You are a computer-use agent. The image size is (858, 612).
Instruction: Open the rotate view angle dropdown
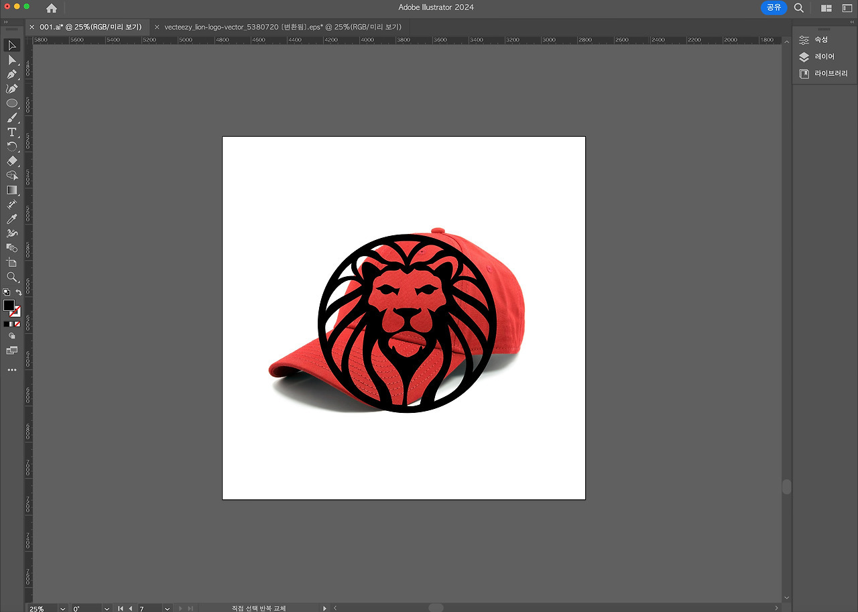(107, 609)
